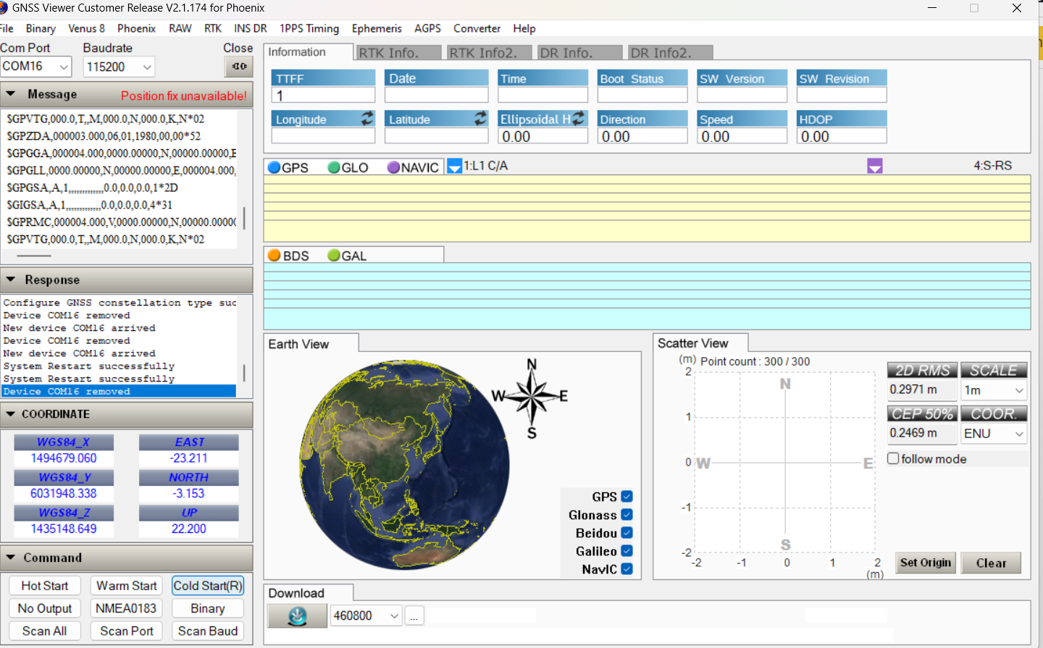Click the TTFF value field

323,96
